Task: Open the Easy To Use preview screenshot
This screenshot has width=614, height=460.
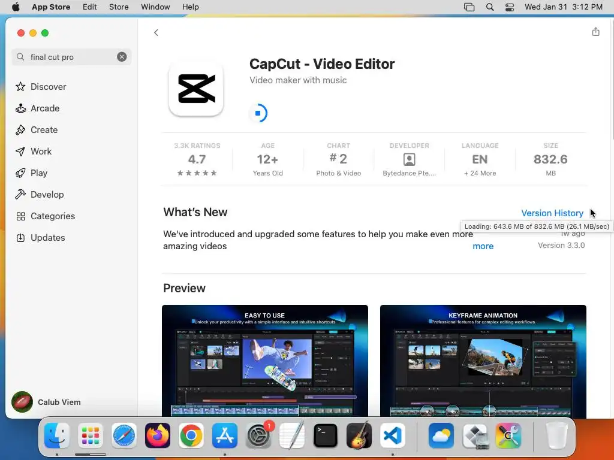Action: click(x=264, y=361)
